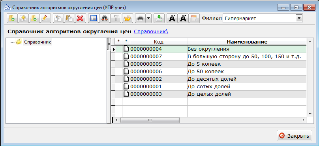Image resolution: width=319 pixels, height=146 pixels.
Task: Copy the selected record icon
Action: 58,18
